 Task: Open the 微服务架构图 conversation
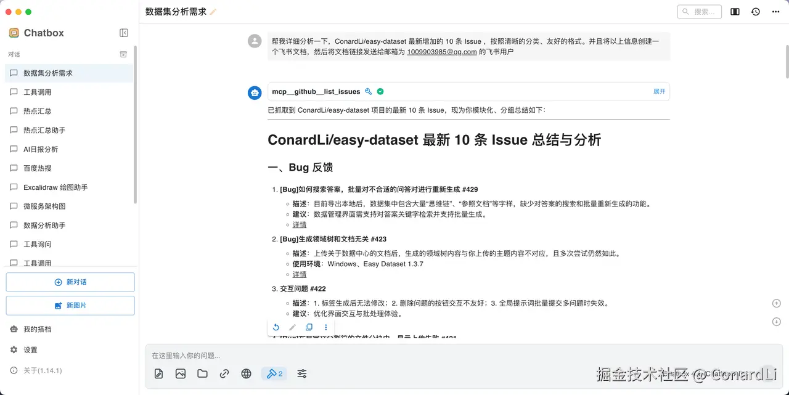coord(69,206)
